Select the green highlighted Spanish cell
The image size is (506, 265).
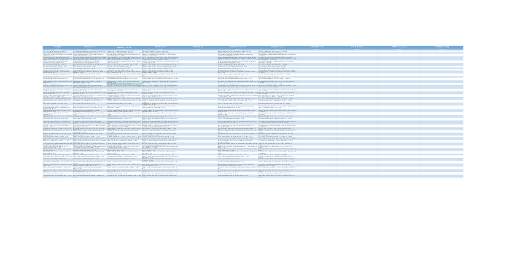(124, 84)
